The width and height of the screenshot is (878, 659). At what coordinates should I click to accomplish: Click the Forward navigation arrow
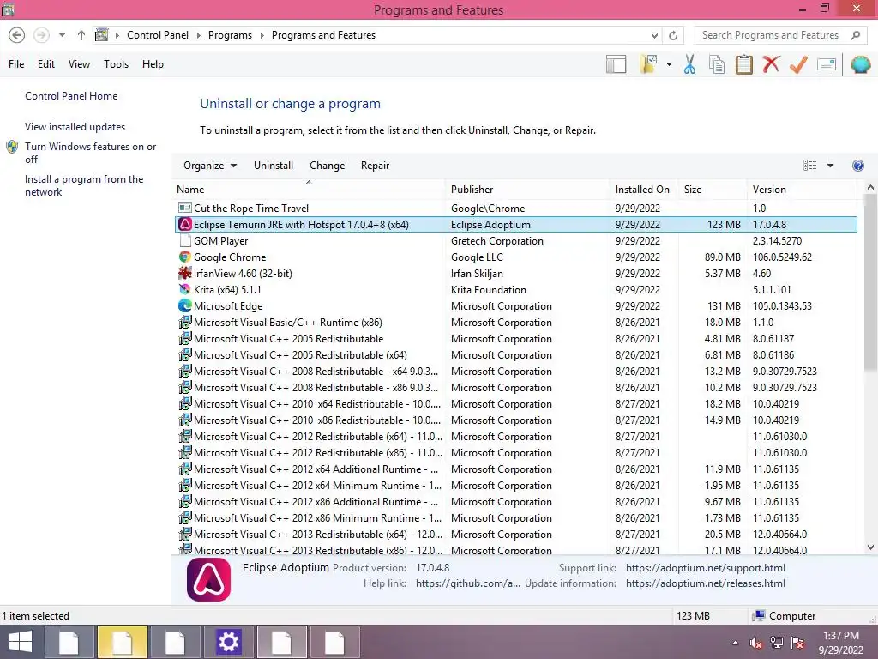(41, 35)
